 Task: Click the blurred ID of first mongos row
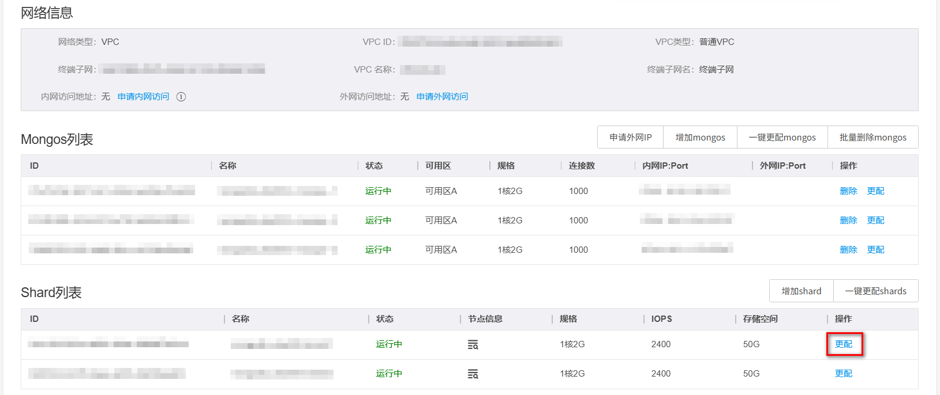pos(111,191)
